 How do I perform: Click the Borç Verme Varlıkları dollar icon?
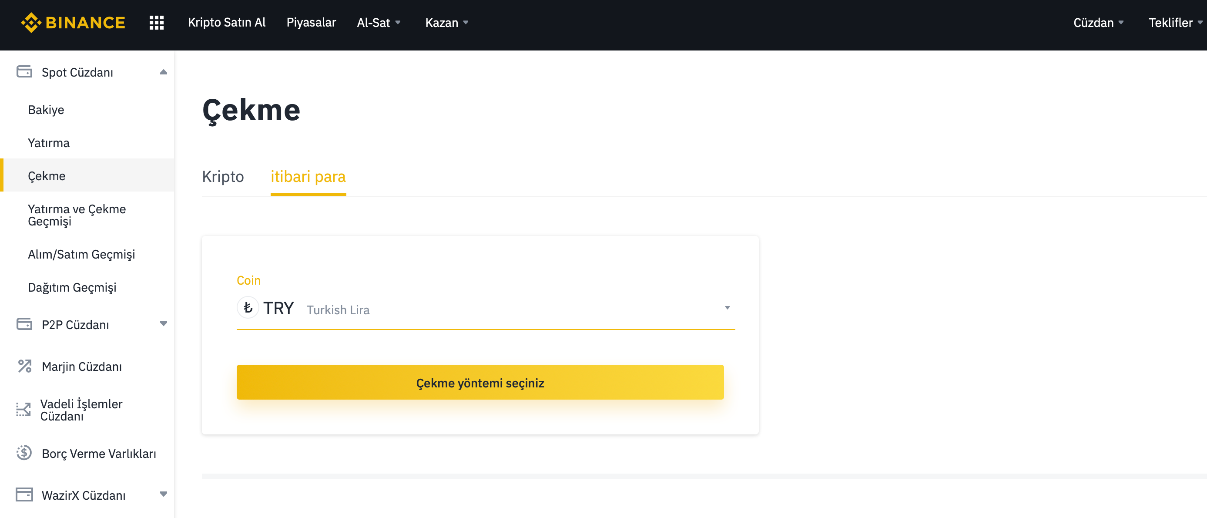24,453
